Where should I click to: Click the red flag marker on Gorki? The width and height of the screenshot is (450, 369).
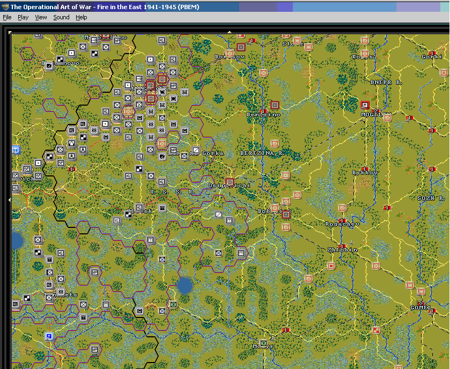coord(432,53)
